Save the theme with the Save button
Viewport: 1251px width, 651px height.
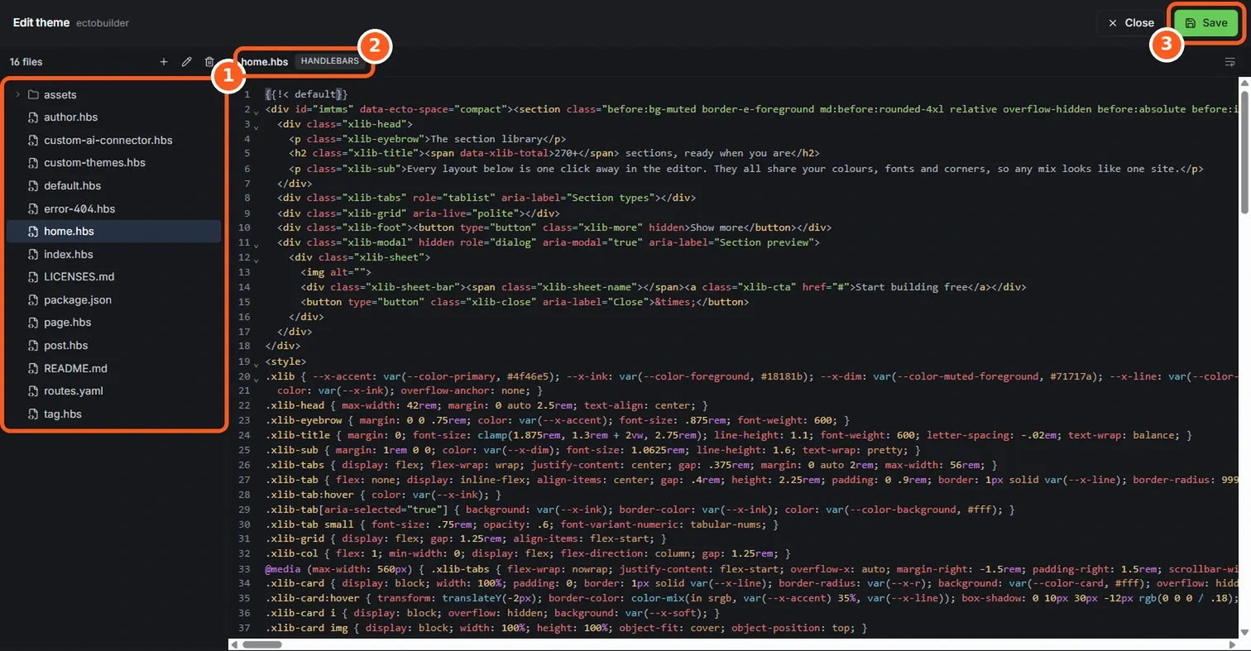[x=1205, y=22]
